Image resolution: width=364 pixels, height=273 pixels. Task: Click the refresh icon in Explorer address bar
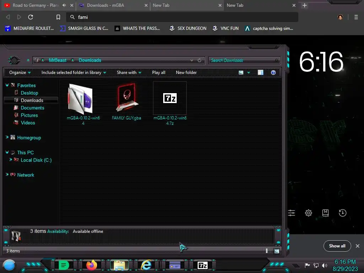(x=199, y=60)
